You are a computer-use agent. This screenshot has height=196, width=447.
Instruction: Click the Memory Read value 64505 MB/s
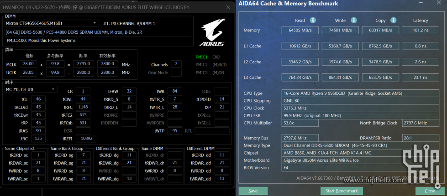coord(300,30)
